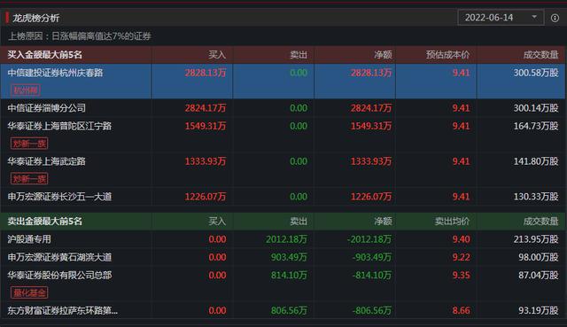567x327 pixels.
Task: Click the 杭州帮 tag badge
Action: point(26,90)
